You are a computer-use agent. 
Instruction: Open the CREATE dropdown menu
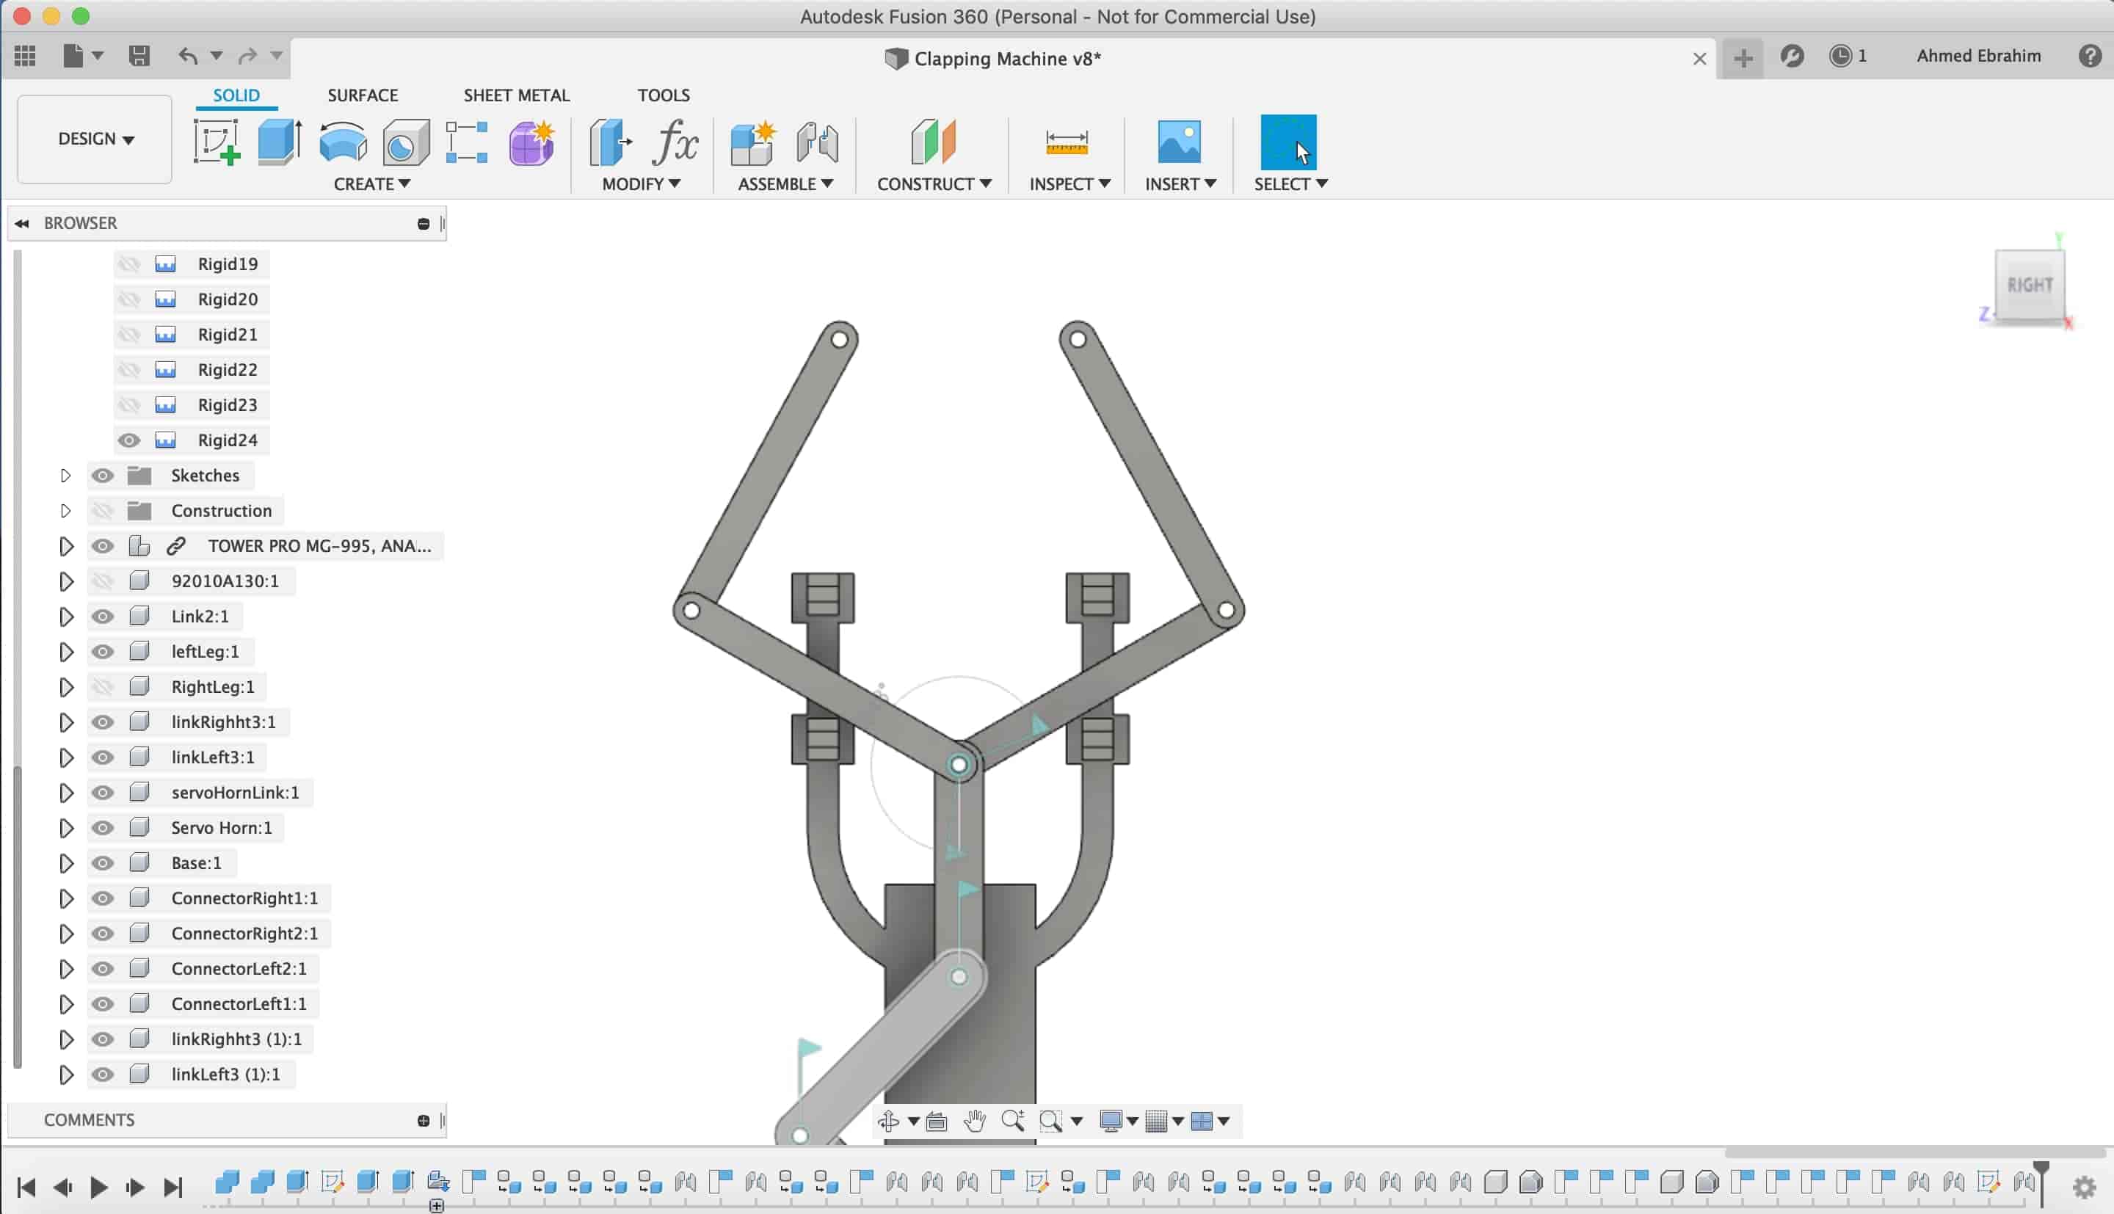(x=371, y=183)
